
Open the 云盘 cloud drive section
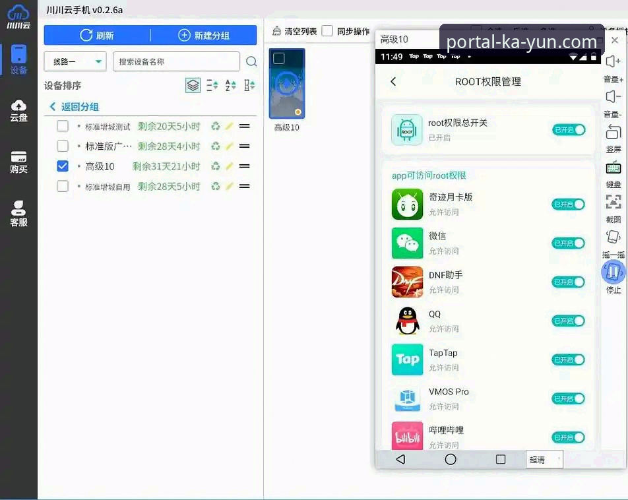(x=18, y=111)
